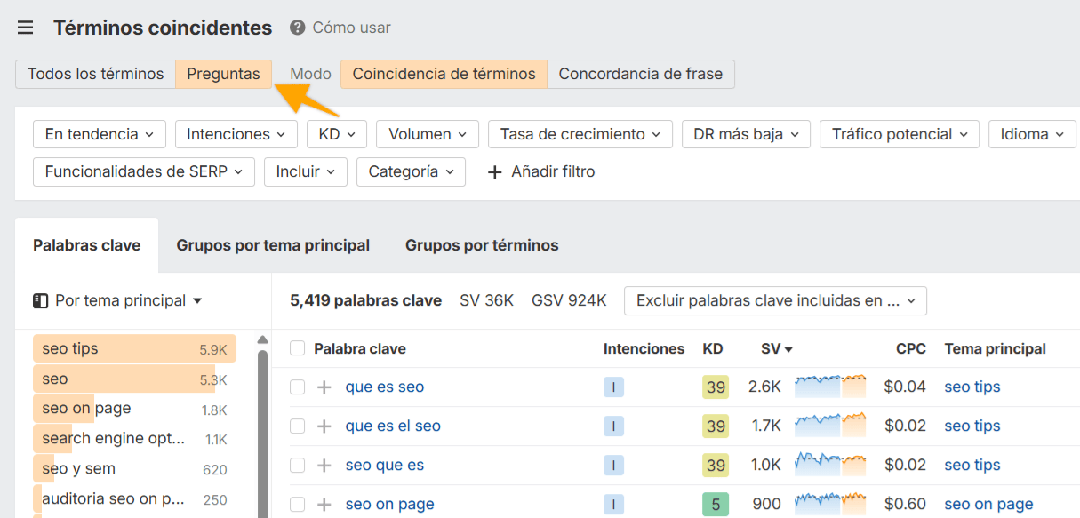1080x518 pixels.
Task: Open the Categoría filter dropdown
Action: pyautogui.click(x=411, y=172)
